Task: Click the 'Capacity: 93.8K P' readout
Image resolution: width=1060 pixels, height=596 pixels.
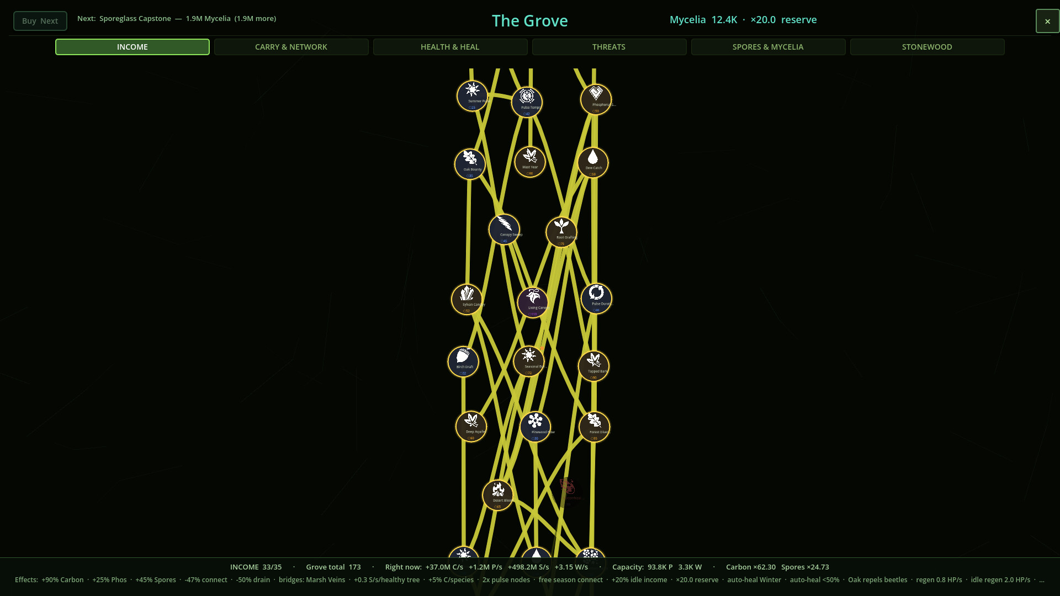Action: (643, 567)
